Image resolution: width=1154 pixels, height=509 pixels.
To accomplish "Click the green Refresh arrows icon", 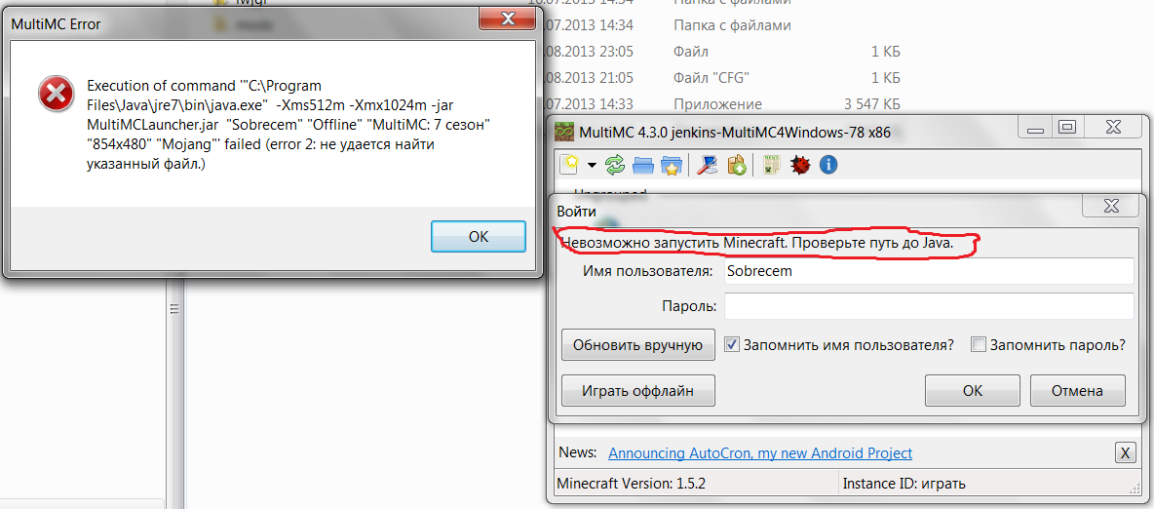I will [x=615, y=165].
